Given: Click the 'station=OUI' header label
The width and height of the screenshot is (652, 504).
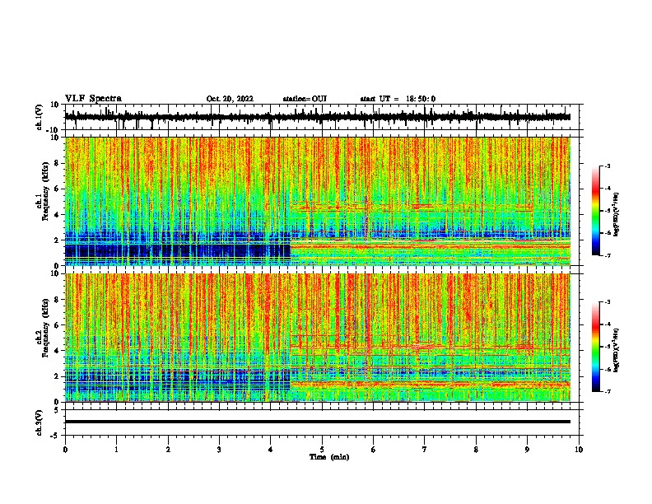Looking at the screenshot, I should click(305, 99).
